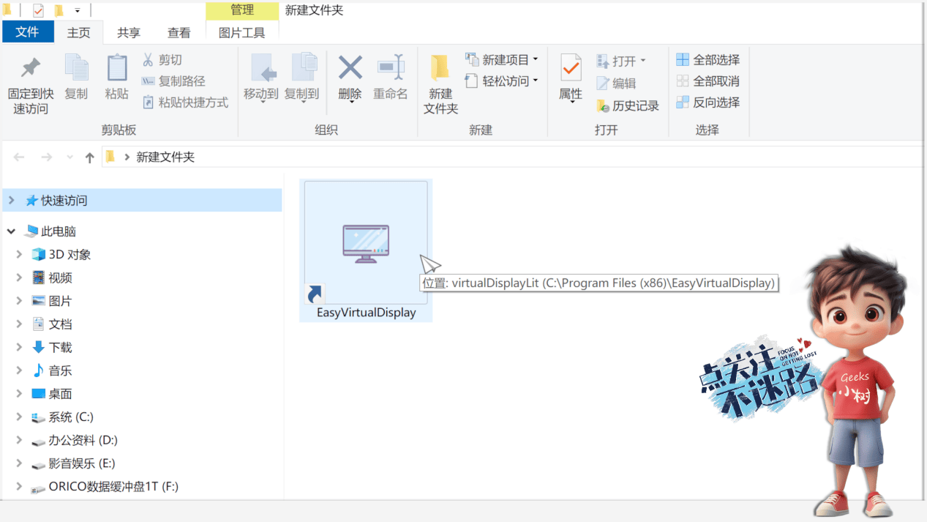Select the Cut (剪切) scissors command
Screen dimensions: 927x522
162,60
